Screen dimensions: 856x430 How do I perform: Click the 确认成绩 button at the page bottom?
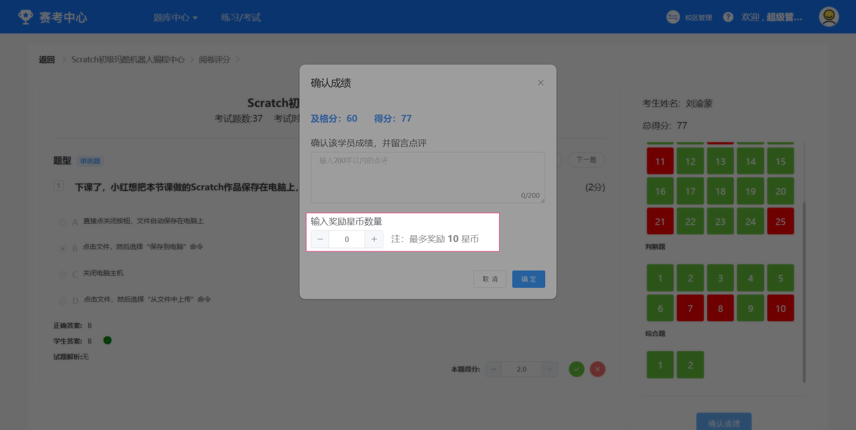tap(724, 422)
